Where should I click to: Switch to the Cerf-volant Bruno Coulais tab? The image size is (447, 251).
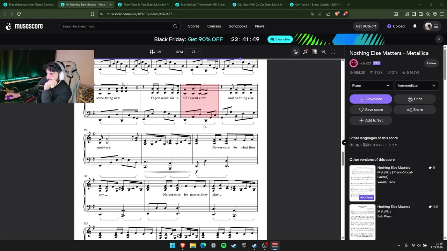point(315,5)
